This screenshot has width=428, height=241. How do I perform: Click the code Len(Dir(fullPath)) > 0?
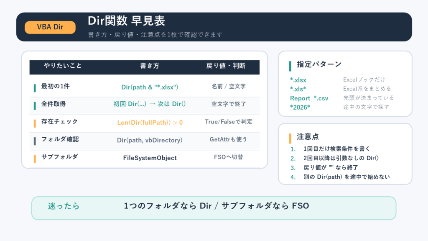150,123
